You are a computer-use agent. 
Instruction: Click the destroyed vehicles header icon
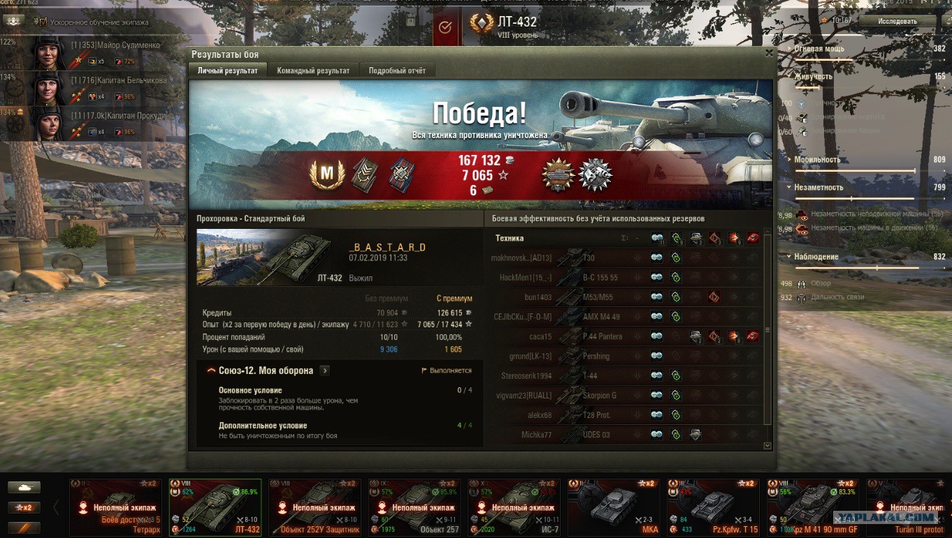pyautogui.click(x=752, y=238)
